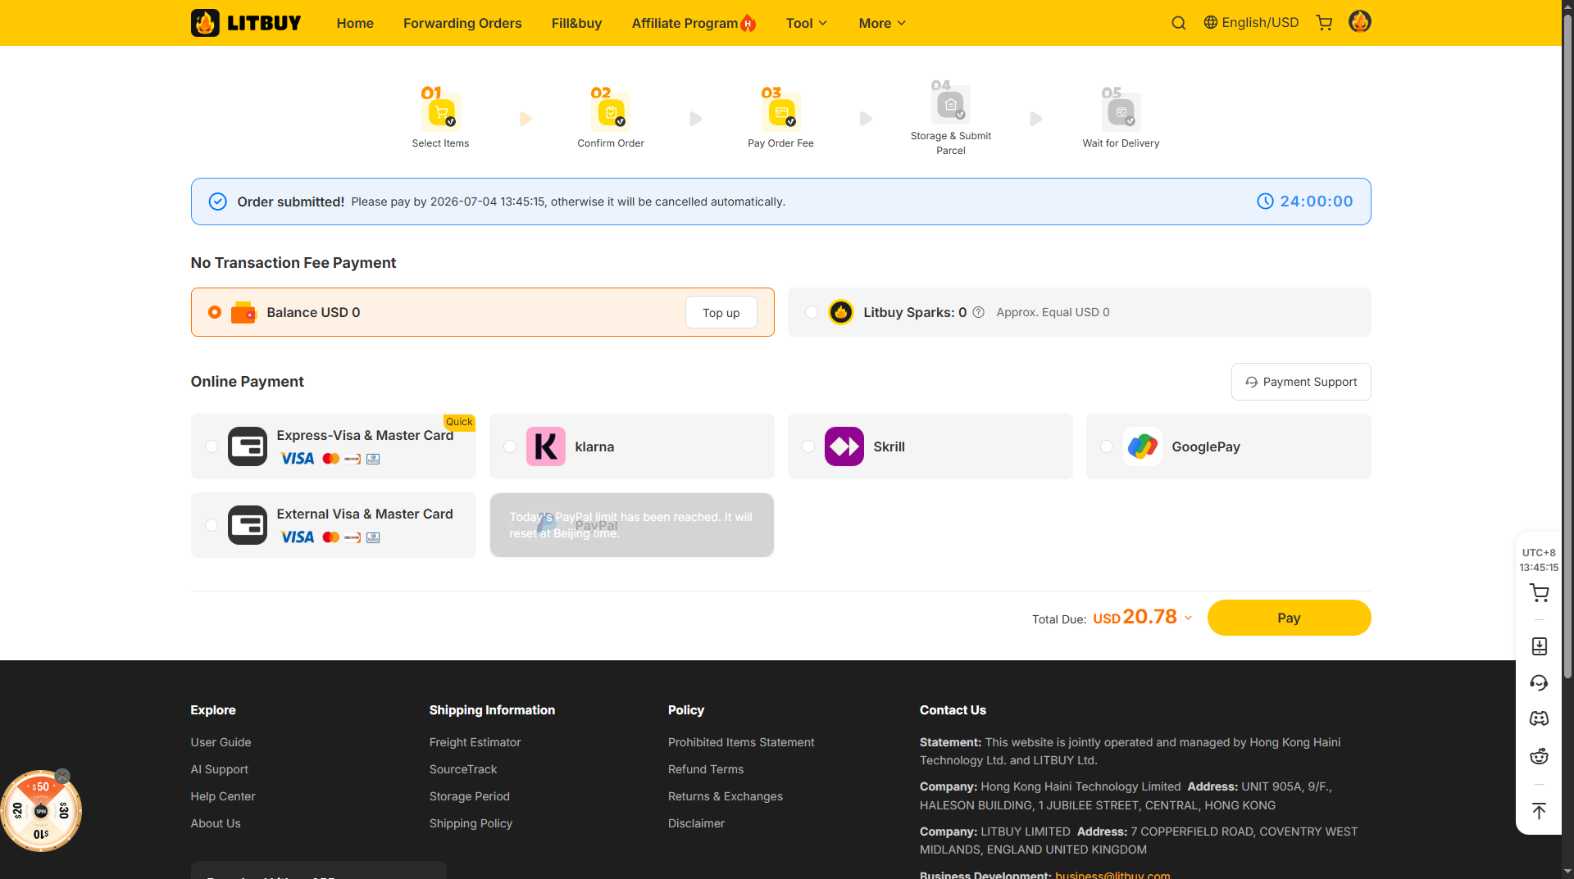Image resolution: width=1574 pixels, height=879 pixels.
Task: Click the 24:00:00 payment countdown timer
Action: coord(1305,202)
